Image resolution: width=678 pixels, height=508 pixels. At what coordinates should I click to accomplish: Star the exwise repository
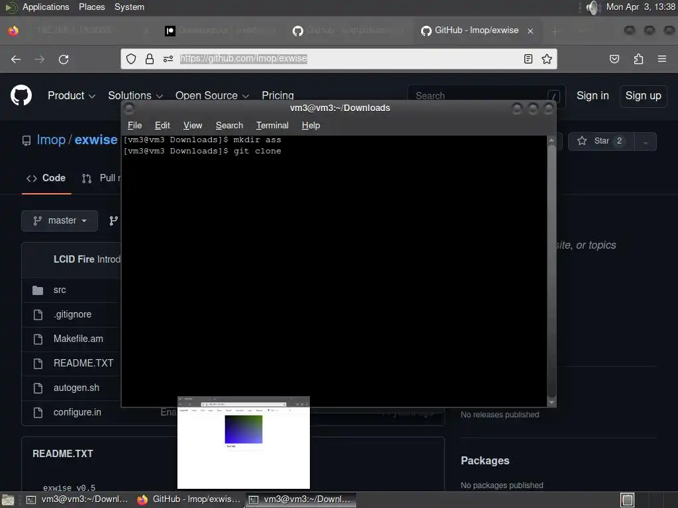(x=601, y=142)
